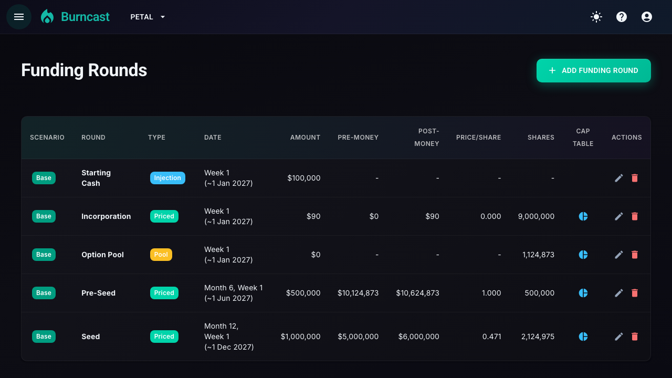This screenshot has height=378, width=672.
Task: Open the help question mark icon
Action: (622, 17)
